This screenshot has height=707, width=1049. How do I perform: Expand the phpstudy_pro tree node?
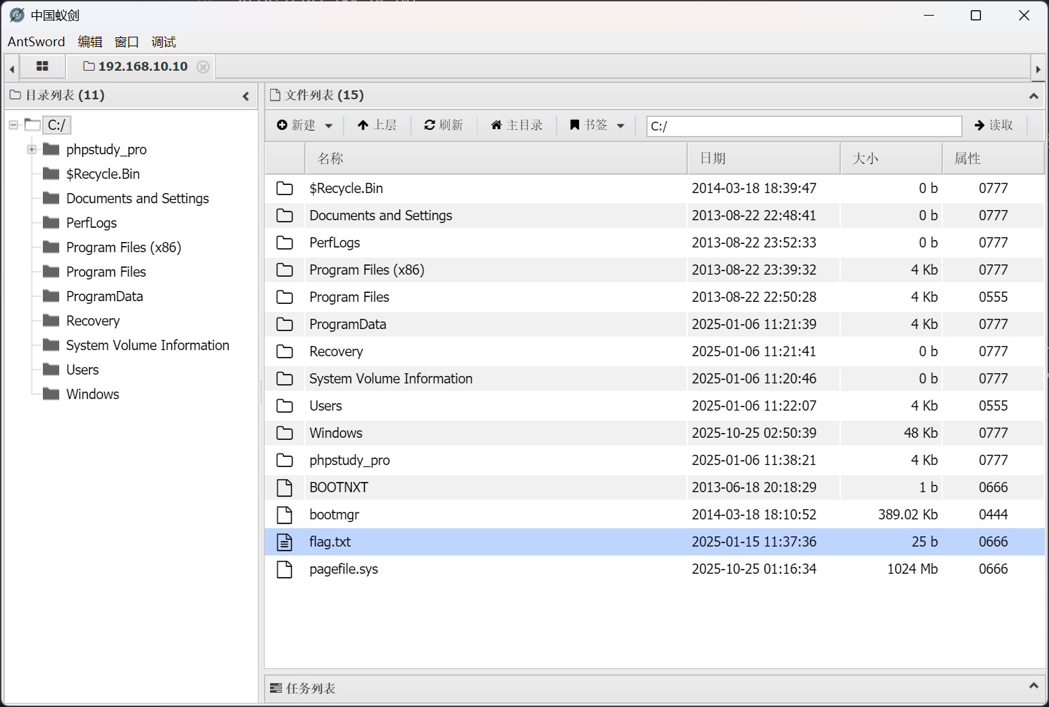tap(31, 150)
